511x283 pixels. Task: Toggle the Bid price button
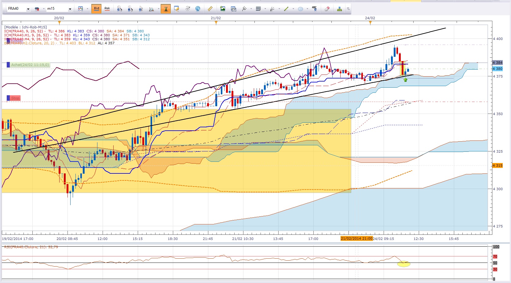[97, 9]
